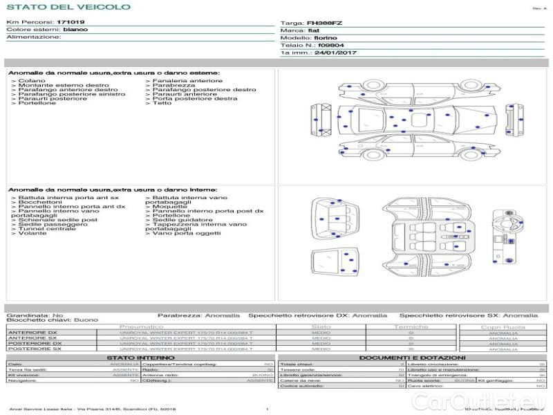The width and height of the screenshot is (553, 415).
Task: Select the 'POSTERIORE SX' tire row label
Action: pos(35,349)
